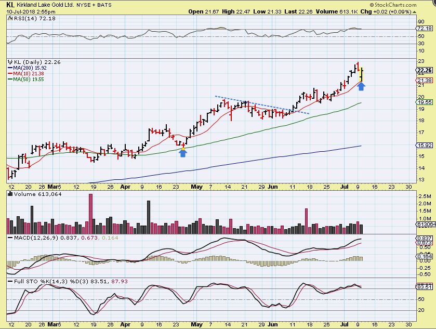The image size is (436, 329).
Task: Click the 2.5M label on the volume axis
Action: click(425, 196)
